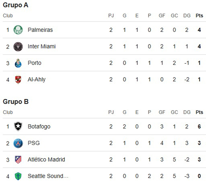Screen dimensions: 206x184
Task: Click the Porto club crest icon
Action: (18, 63)
